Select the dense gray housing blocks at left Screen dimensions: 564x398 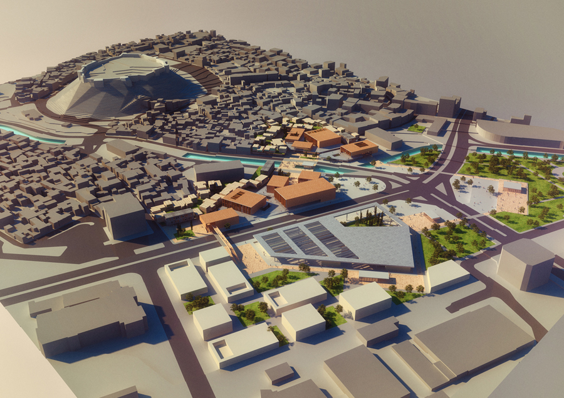tap(44, 181)
